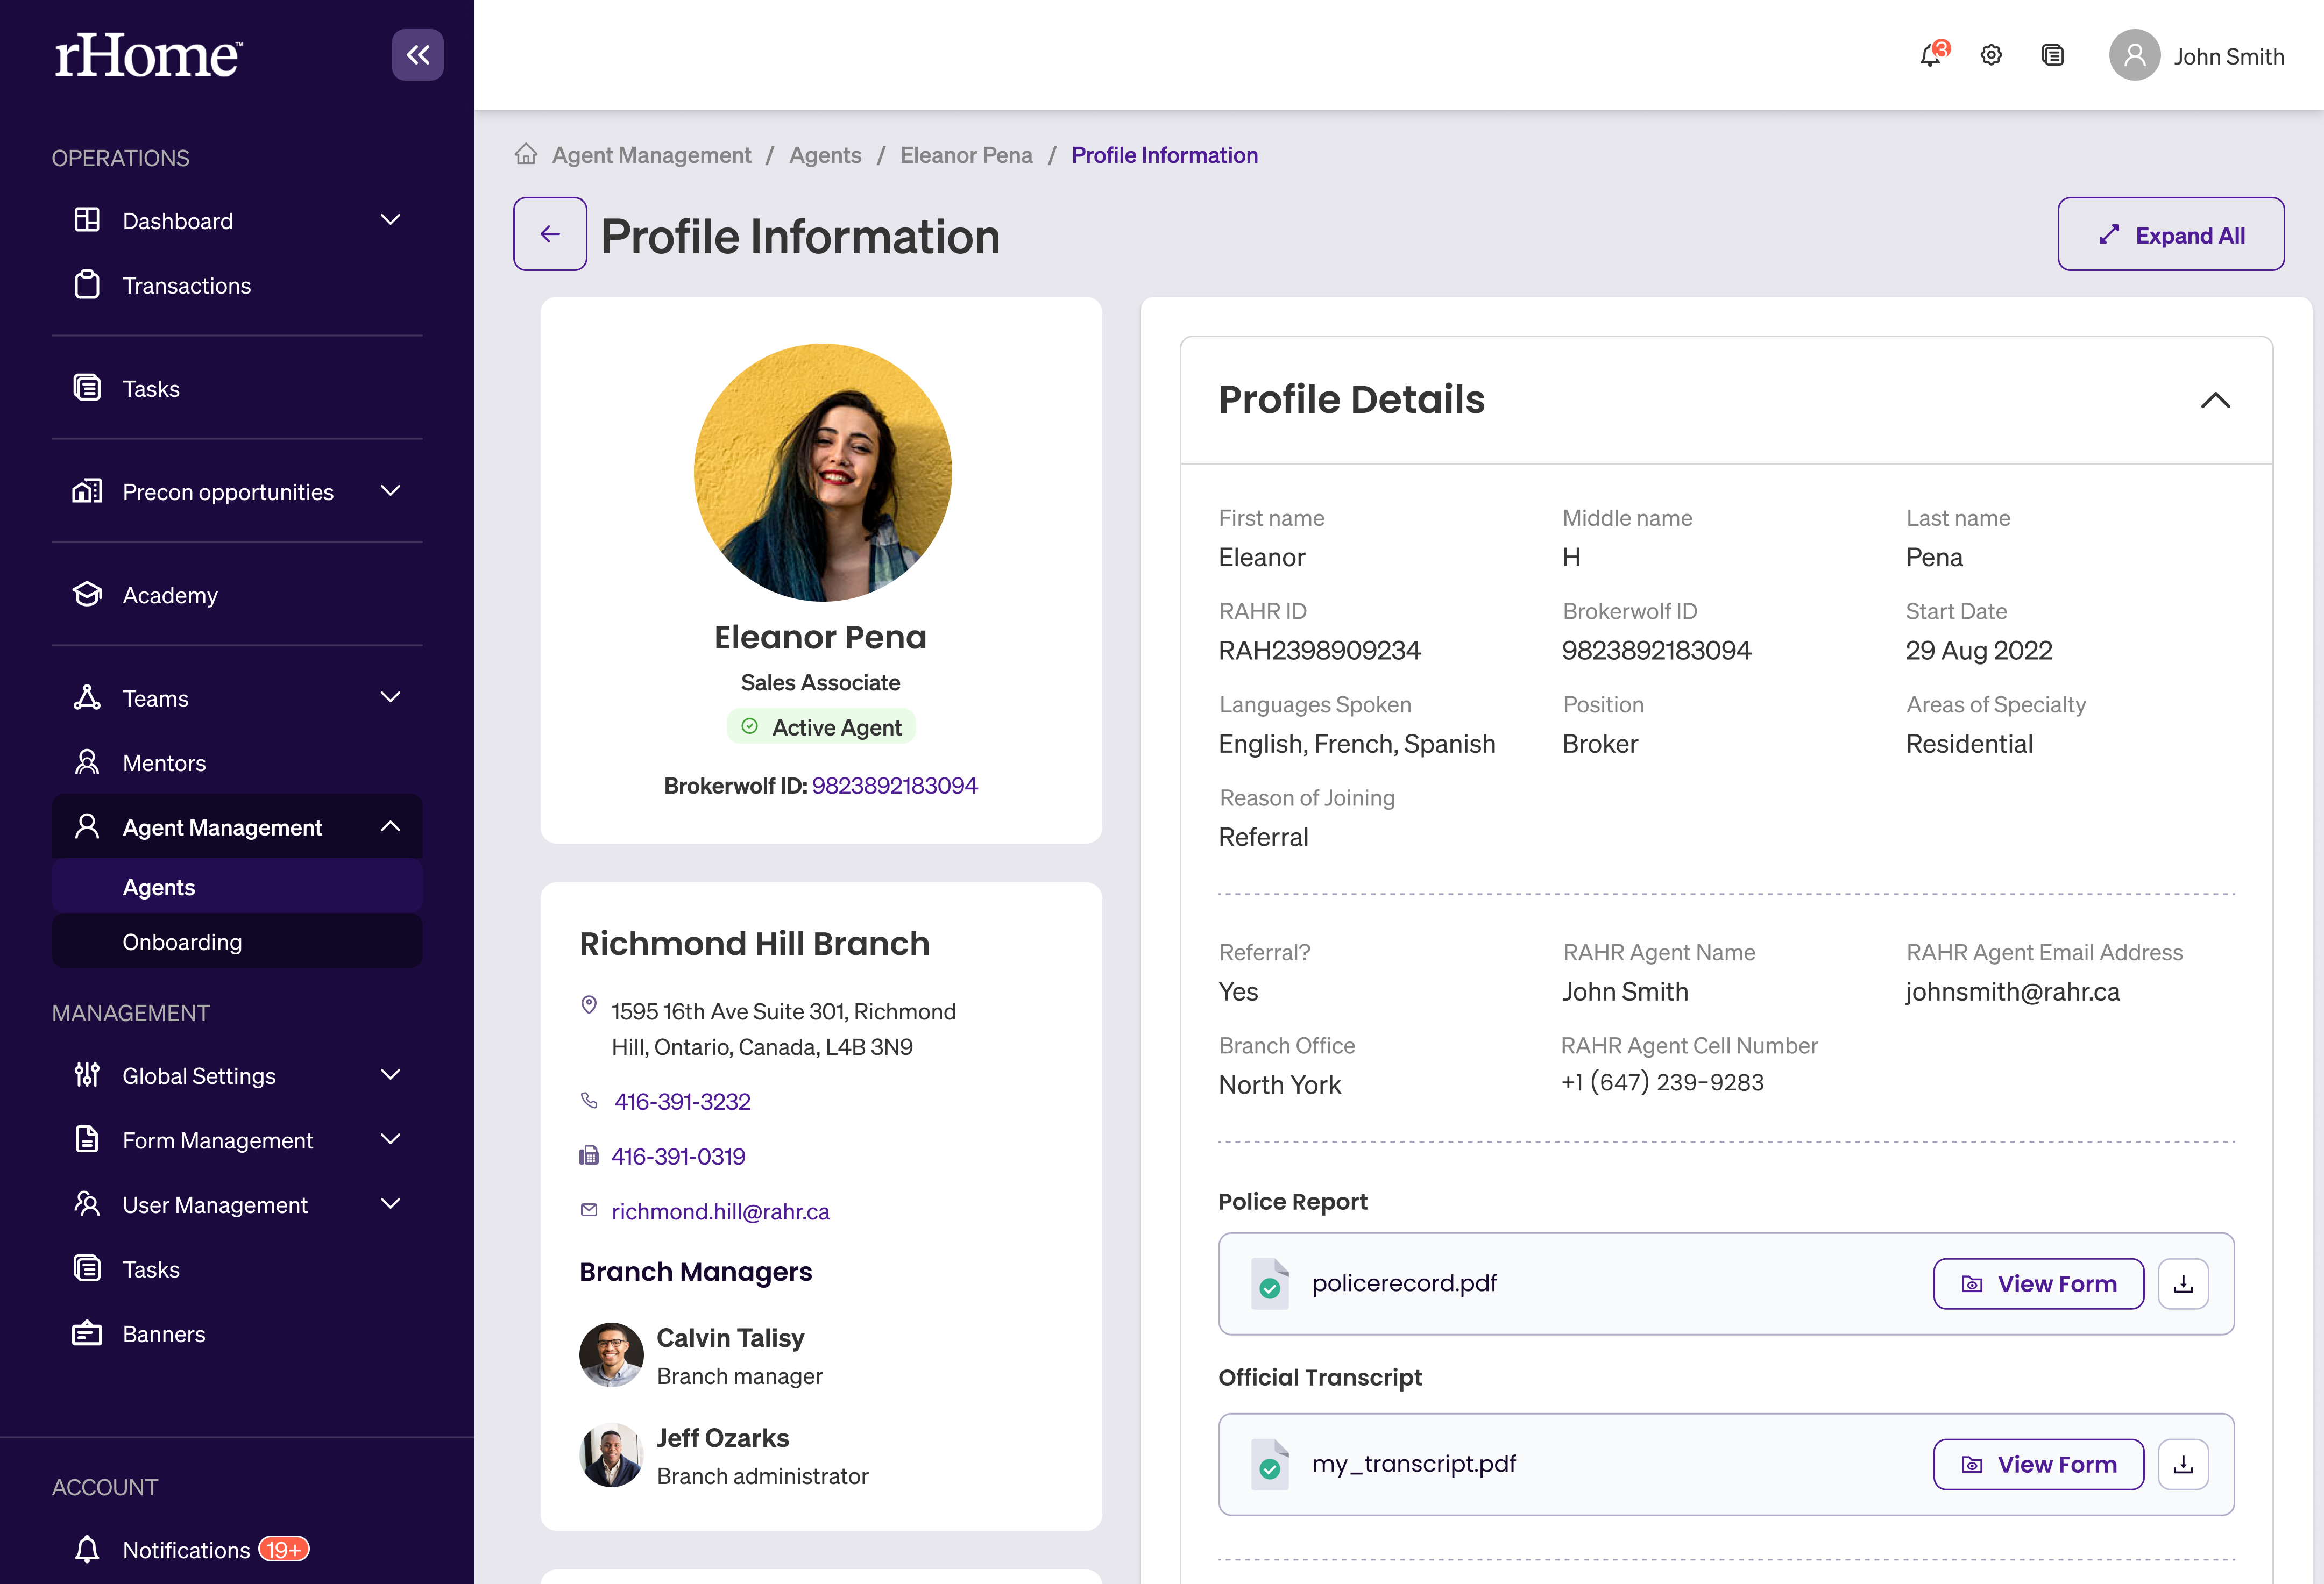View Form for the police report
This screenshot has width=2324, height=1584.
(x=2038, y=1283)
